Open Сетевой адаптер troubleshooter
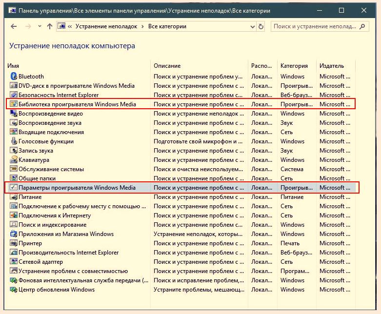Screen dimensions: 381x314 click(40, 262)
